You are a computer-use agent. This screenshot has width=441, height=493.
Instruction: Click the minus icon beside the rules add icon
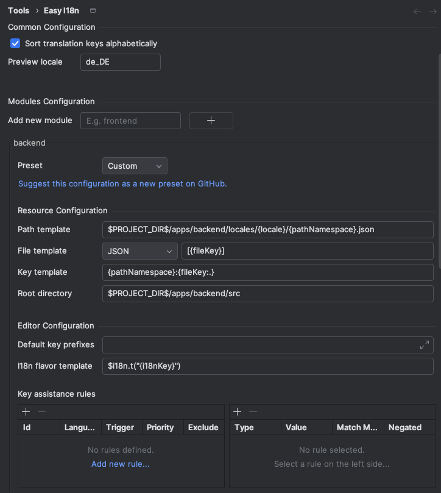tap(41, 411)
